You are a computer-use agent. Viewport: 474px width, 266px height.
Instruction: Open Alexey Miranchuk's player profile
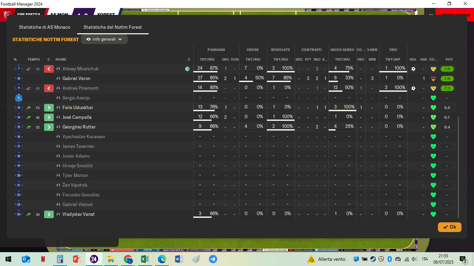pyautogui.click(x=81, y=69)
